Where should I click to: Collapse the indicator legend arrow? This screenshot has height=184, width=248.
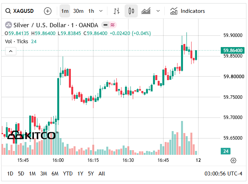[x=11, y=51]
